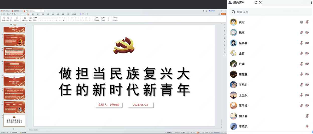This screenshot has height=134, width=313.
Task: Click the Format Painter icon (格式刷)
Action: 4,19
